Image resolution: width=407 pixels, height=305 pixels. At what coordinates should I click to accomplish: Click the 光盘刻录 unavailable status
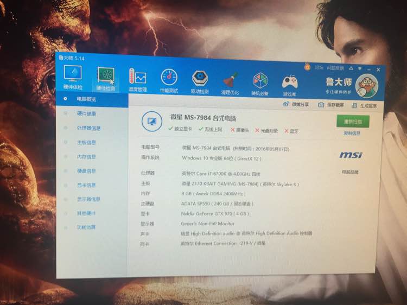pos(266,131)
